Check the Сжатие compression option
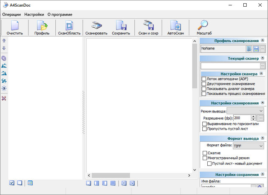The image size is (268, 195). tap(205, 153)
